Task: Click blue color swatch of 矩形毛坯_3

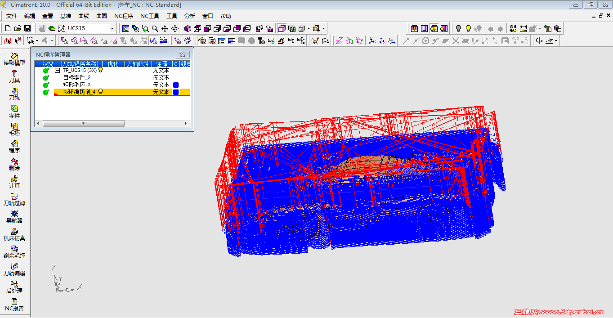Action: (x=176, y=85)
